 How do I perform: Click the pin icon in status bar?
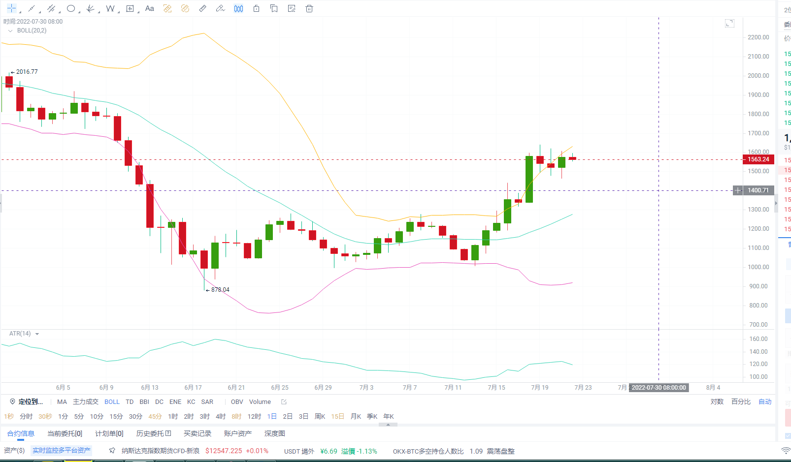[112, 451]
